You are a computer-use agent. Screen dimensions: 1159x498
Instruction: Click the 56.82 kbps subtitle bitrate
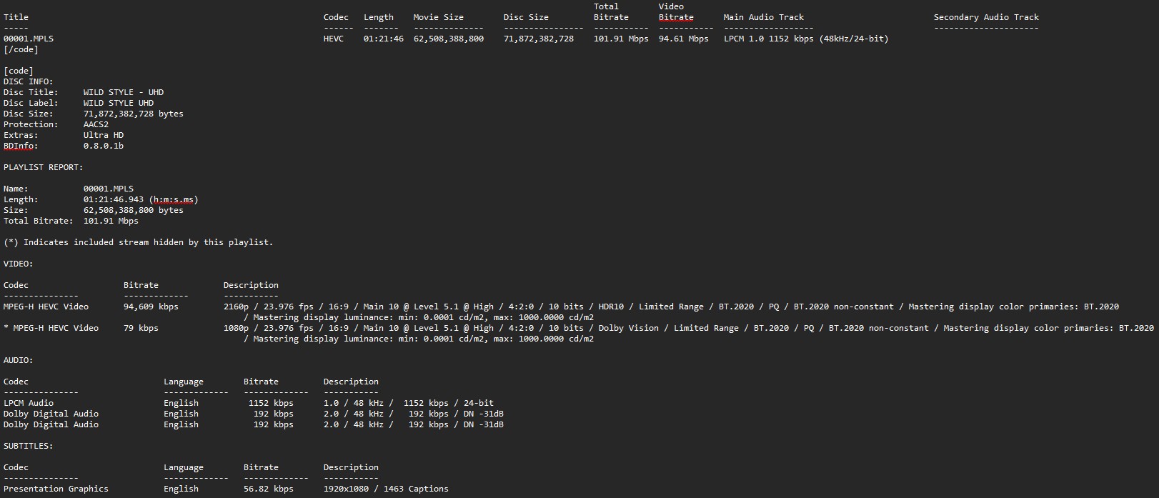click(x=268, y=489)
